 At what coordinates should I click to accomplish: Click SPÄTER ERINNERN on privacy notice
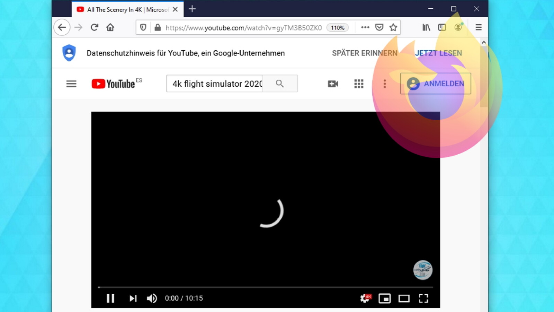coord(365,53)
